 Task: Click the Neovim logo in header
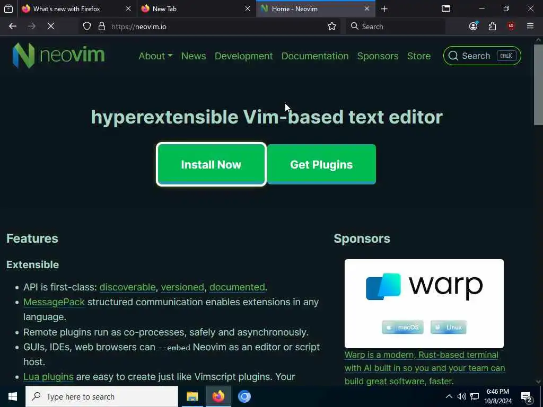click(58, 55)
